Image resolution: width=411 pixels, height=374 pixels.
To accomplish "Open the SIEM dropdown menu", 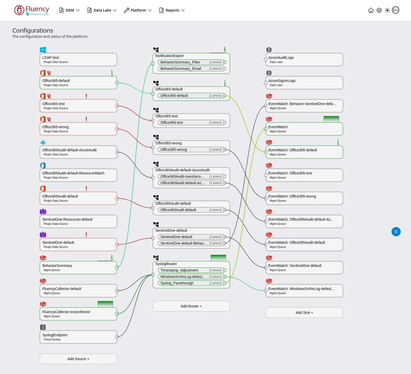I will tap(69, 10).
